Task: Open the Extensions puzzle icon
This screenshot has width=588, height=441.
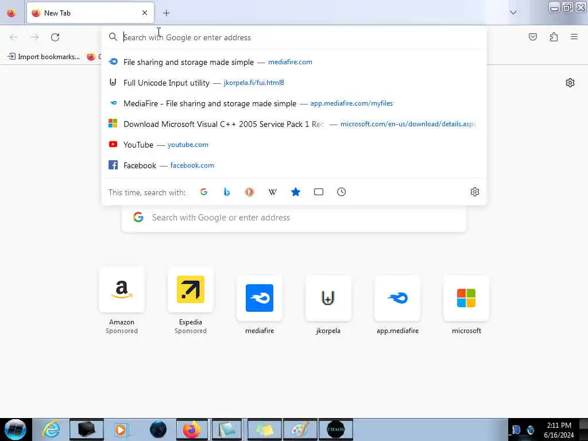Action: tap(554, 37)
